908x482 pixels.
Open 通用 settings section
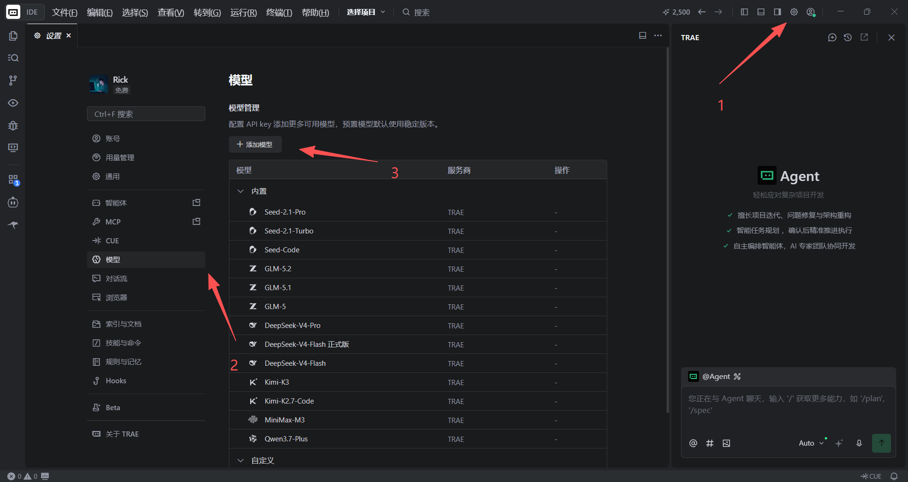tap(146, 176)
